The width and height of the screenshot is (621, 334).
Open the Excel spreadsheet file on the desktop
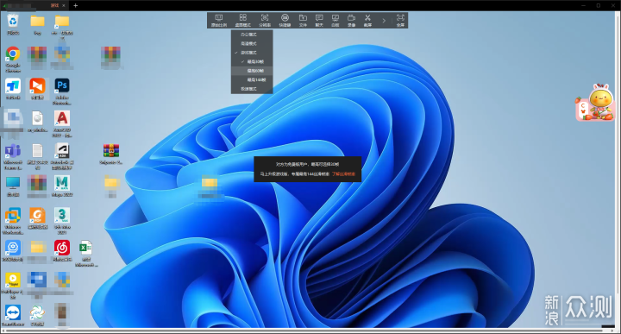[x=86, y=254]
